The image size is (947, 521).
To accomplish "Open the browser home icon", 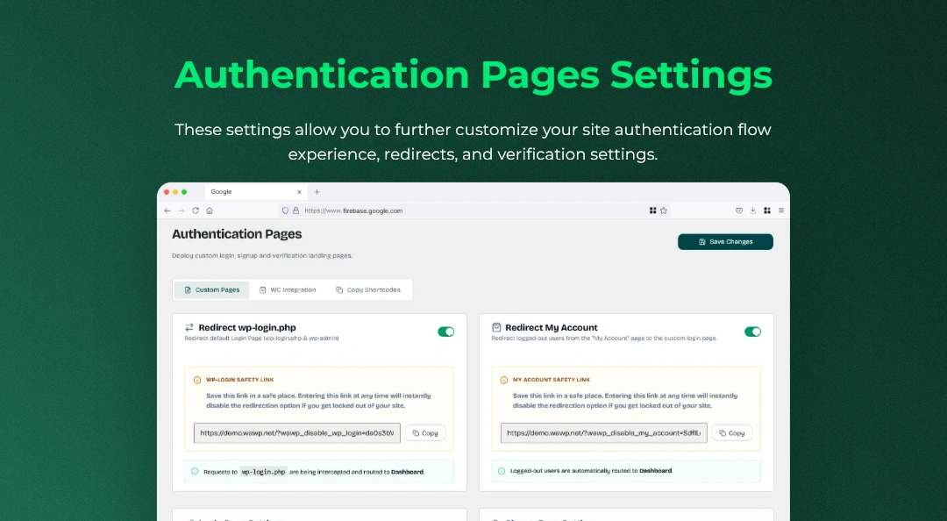I will (210, 211).
